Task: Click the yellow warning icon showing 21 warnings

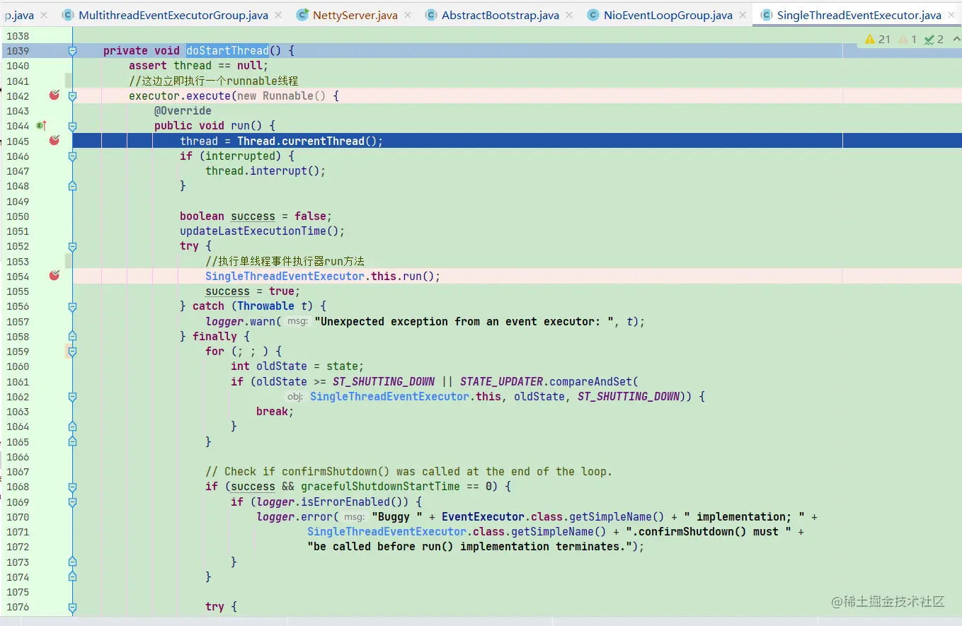Action: [870, 40]
